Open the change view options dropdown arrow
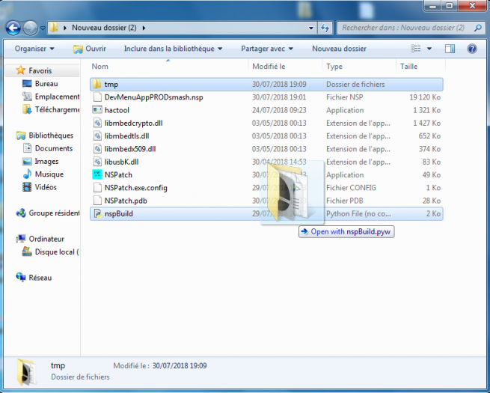 tap(429, 49)
